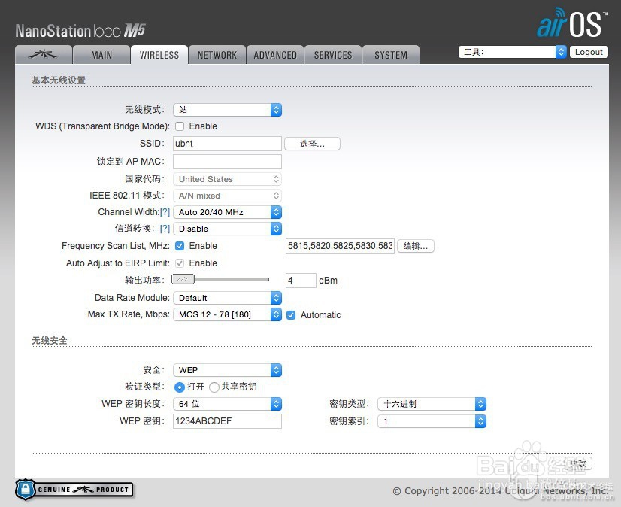Select the WIRELESS tab
Image resolution: width=621 pixels, height=507 pixels.
tap(159, 55)
